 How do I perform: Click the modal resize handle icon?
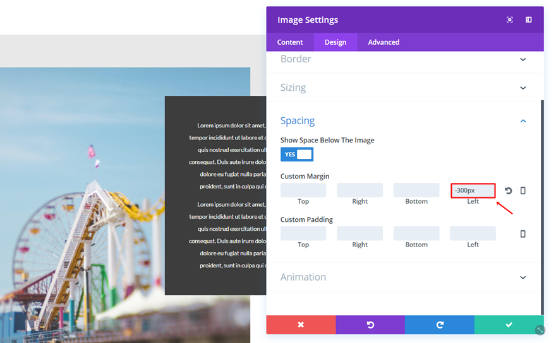(540, 330)
